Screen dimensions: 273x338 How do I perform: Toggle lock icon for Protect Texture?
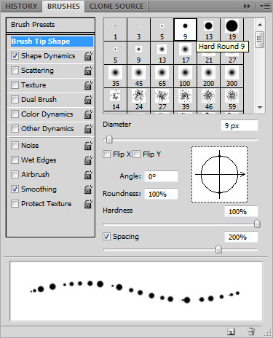[88, 204]
